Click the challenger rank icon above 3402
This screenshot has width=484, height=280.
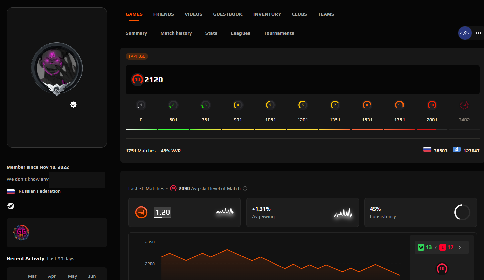coord(464,105)
